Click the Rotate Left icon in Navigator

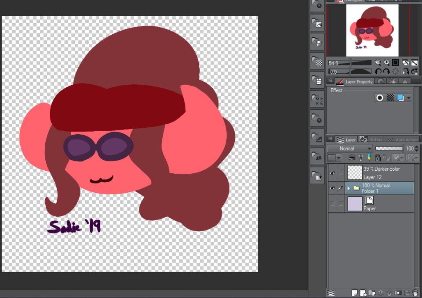(378, 71)
